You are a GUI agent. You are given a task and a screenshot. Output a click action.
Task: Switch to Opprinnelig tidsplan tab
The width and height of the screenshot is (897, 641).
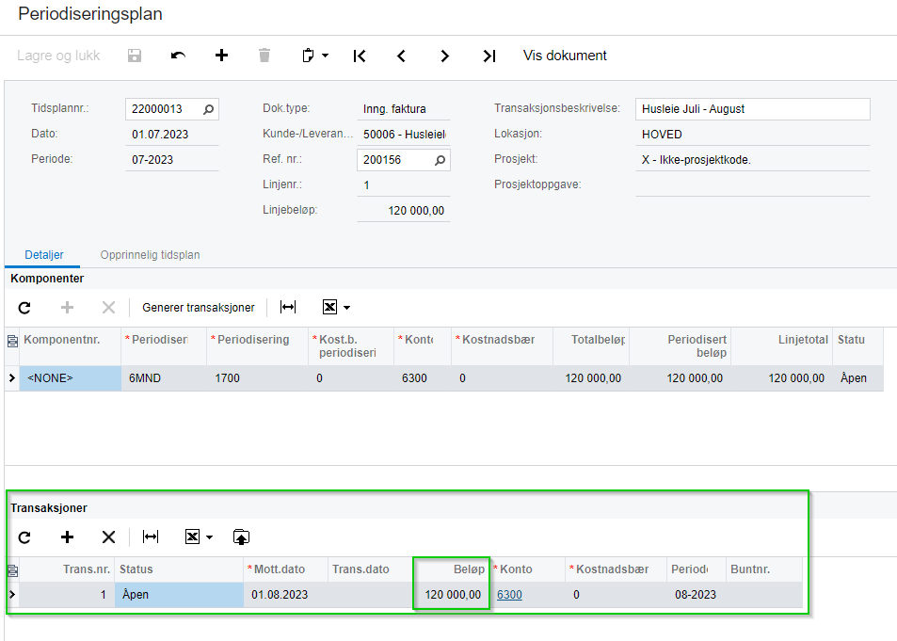point(150,254)
